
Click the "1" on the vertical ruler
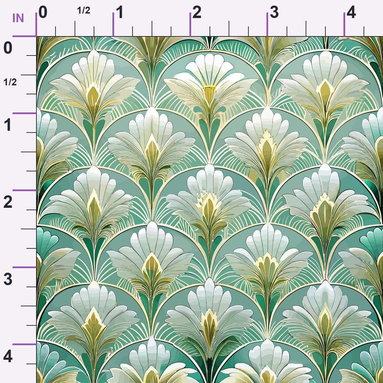pos(8,125)
